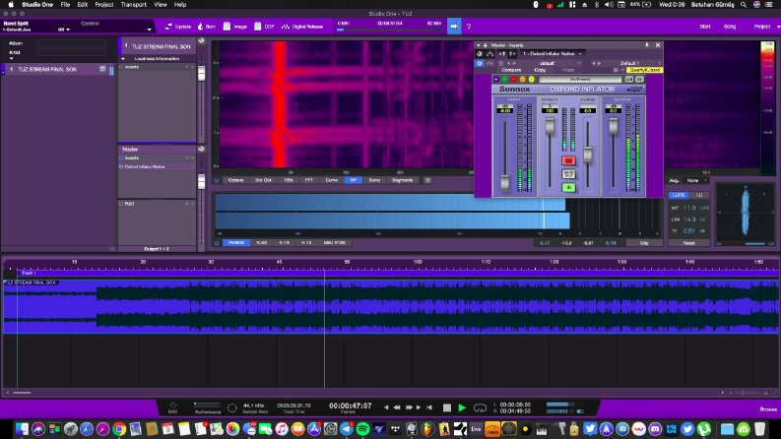Image resolution: width=781 pixels, height=439 pixels.
Task: Click the Clip button under the level meter
Action: pyautogui.click(x=644, y=243)
